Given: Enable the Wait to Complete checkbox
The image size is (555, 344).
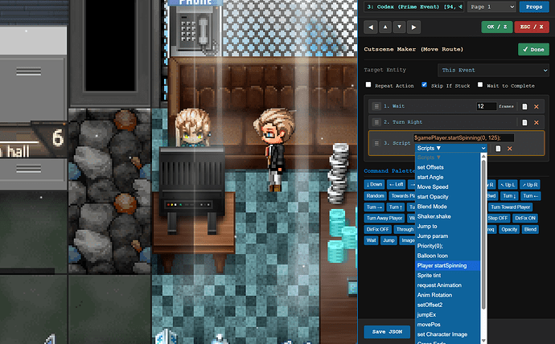Looking at the screenshot, I should click(480, 85).
